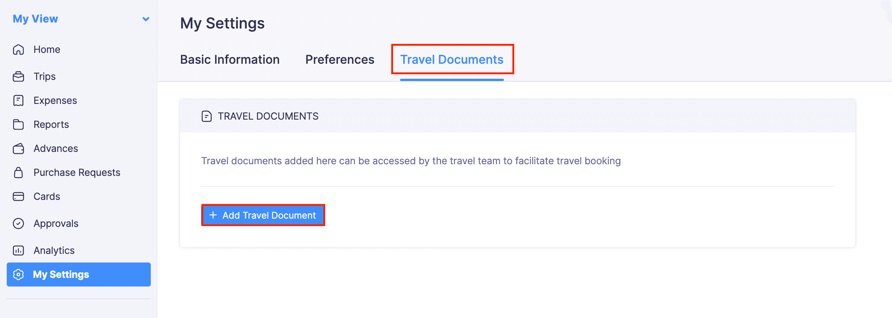
Task: Select the Reports folder icon
Action: (18, 124)
